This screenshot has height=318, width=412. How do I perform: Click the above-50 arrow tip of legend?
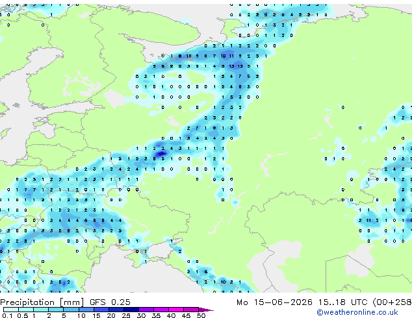click(206, 310)
